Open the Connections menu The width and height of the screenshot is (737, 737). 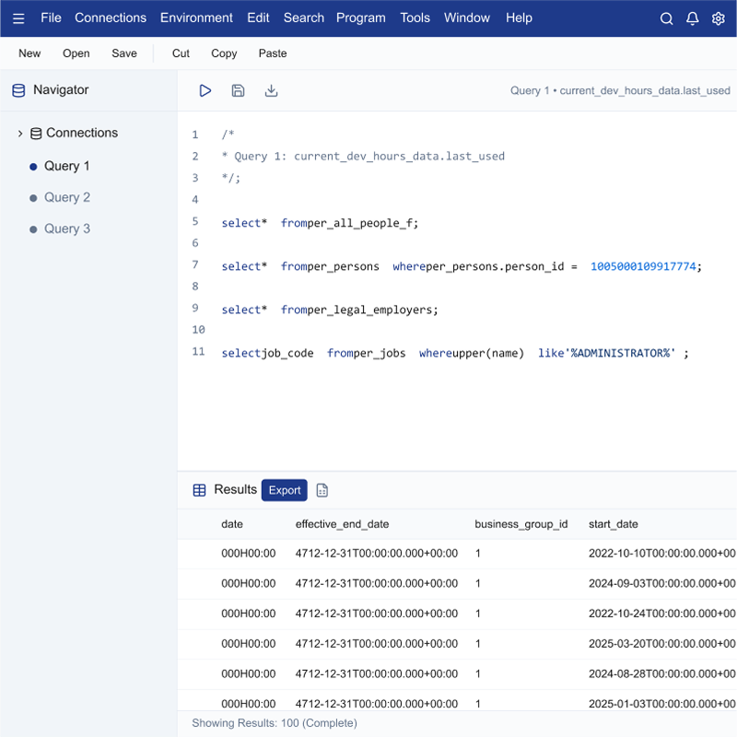coord(111,18)
